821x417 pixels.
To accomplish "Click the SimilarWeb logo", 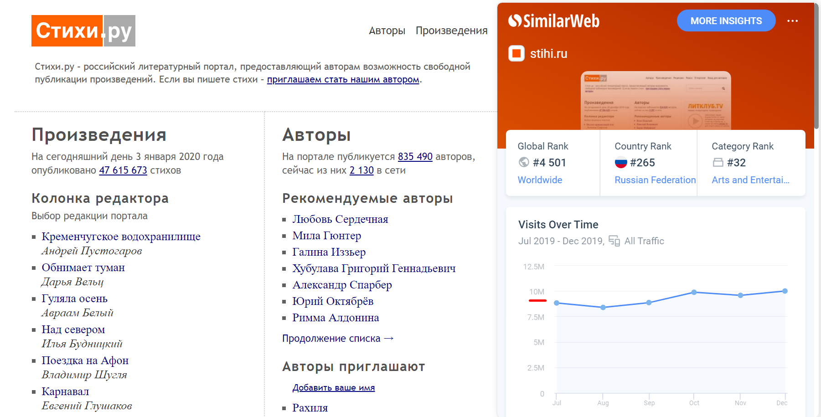I will point(553,21).
